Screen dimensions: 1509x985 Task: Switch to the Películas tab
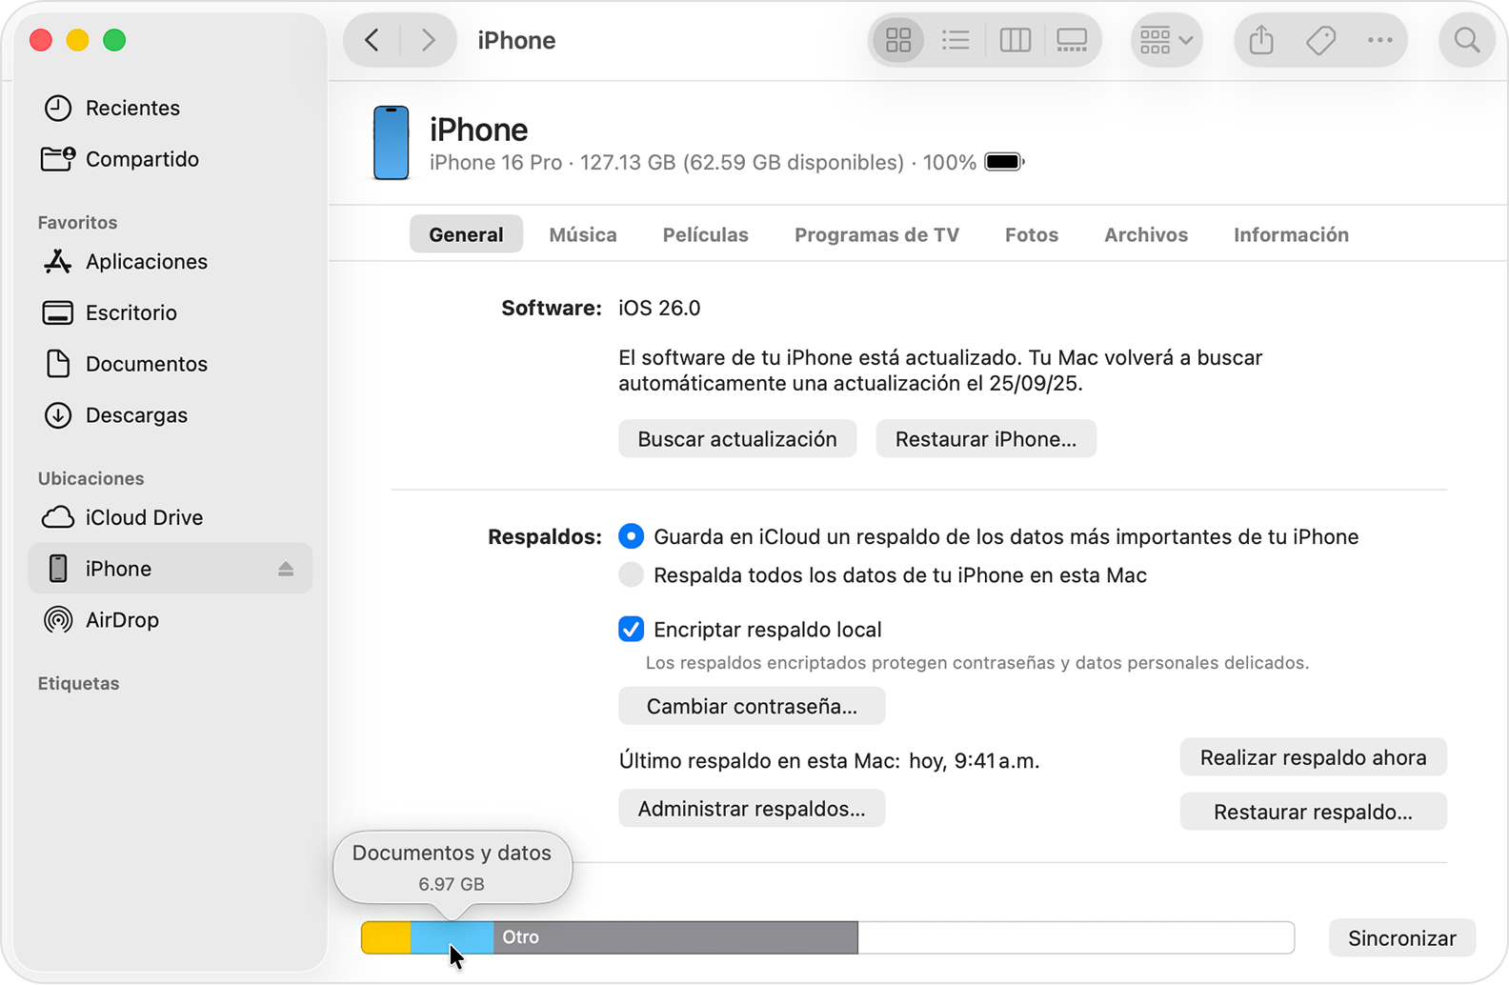(x=706, y=234)
